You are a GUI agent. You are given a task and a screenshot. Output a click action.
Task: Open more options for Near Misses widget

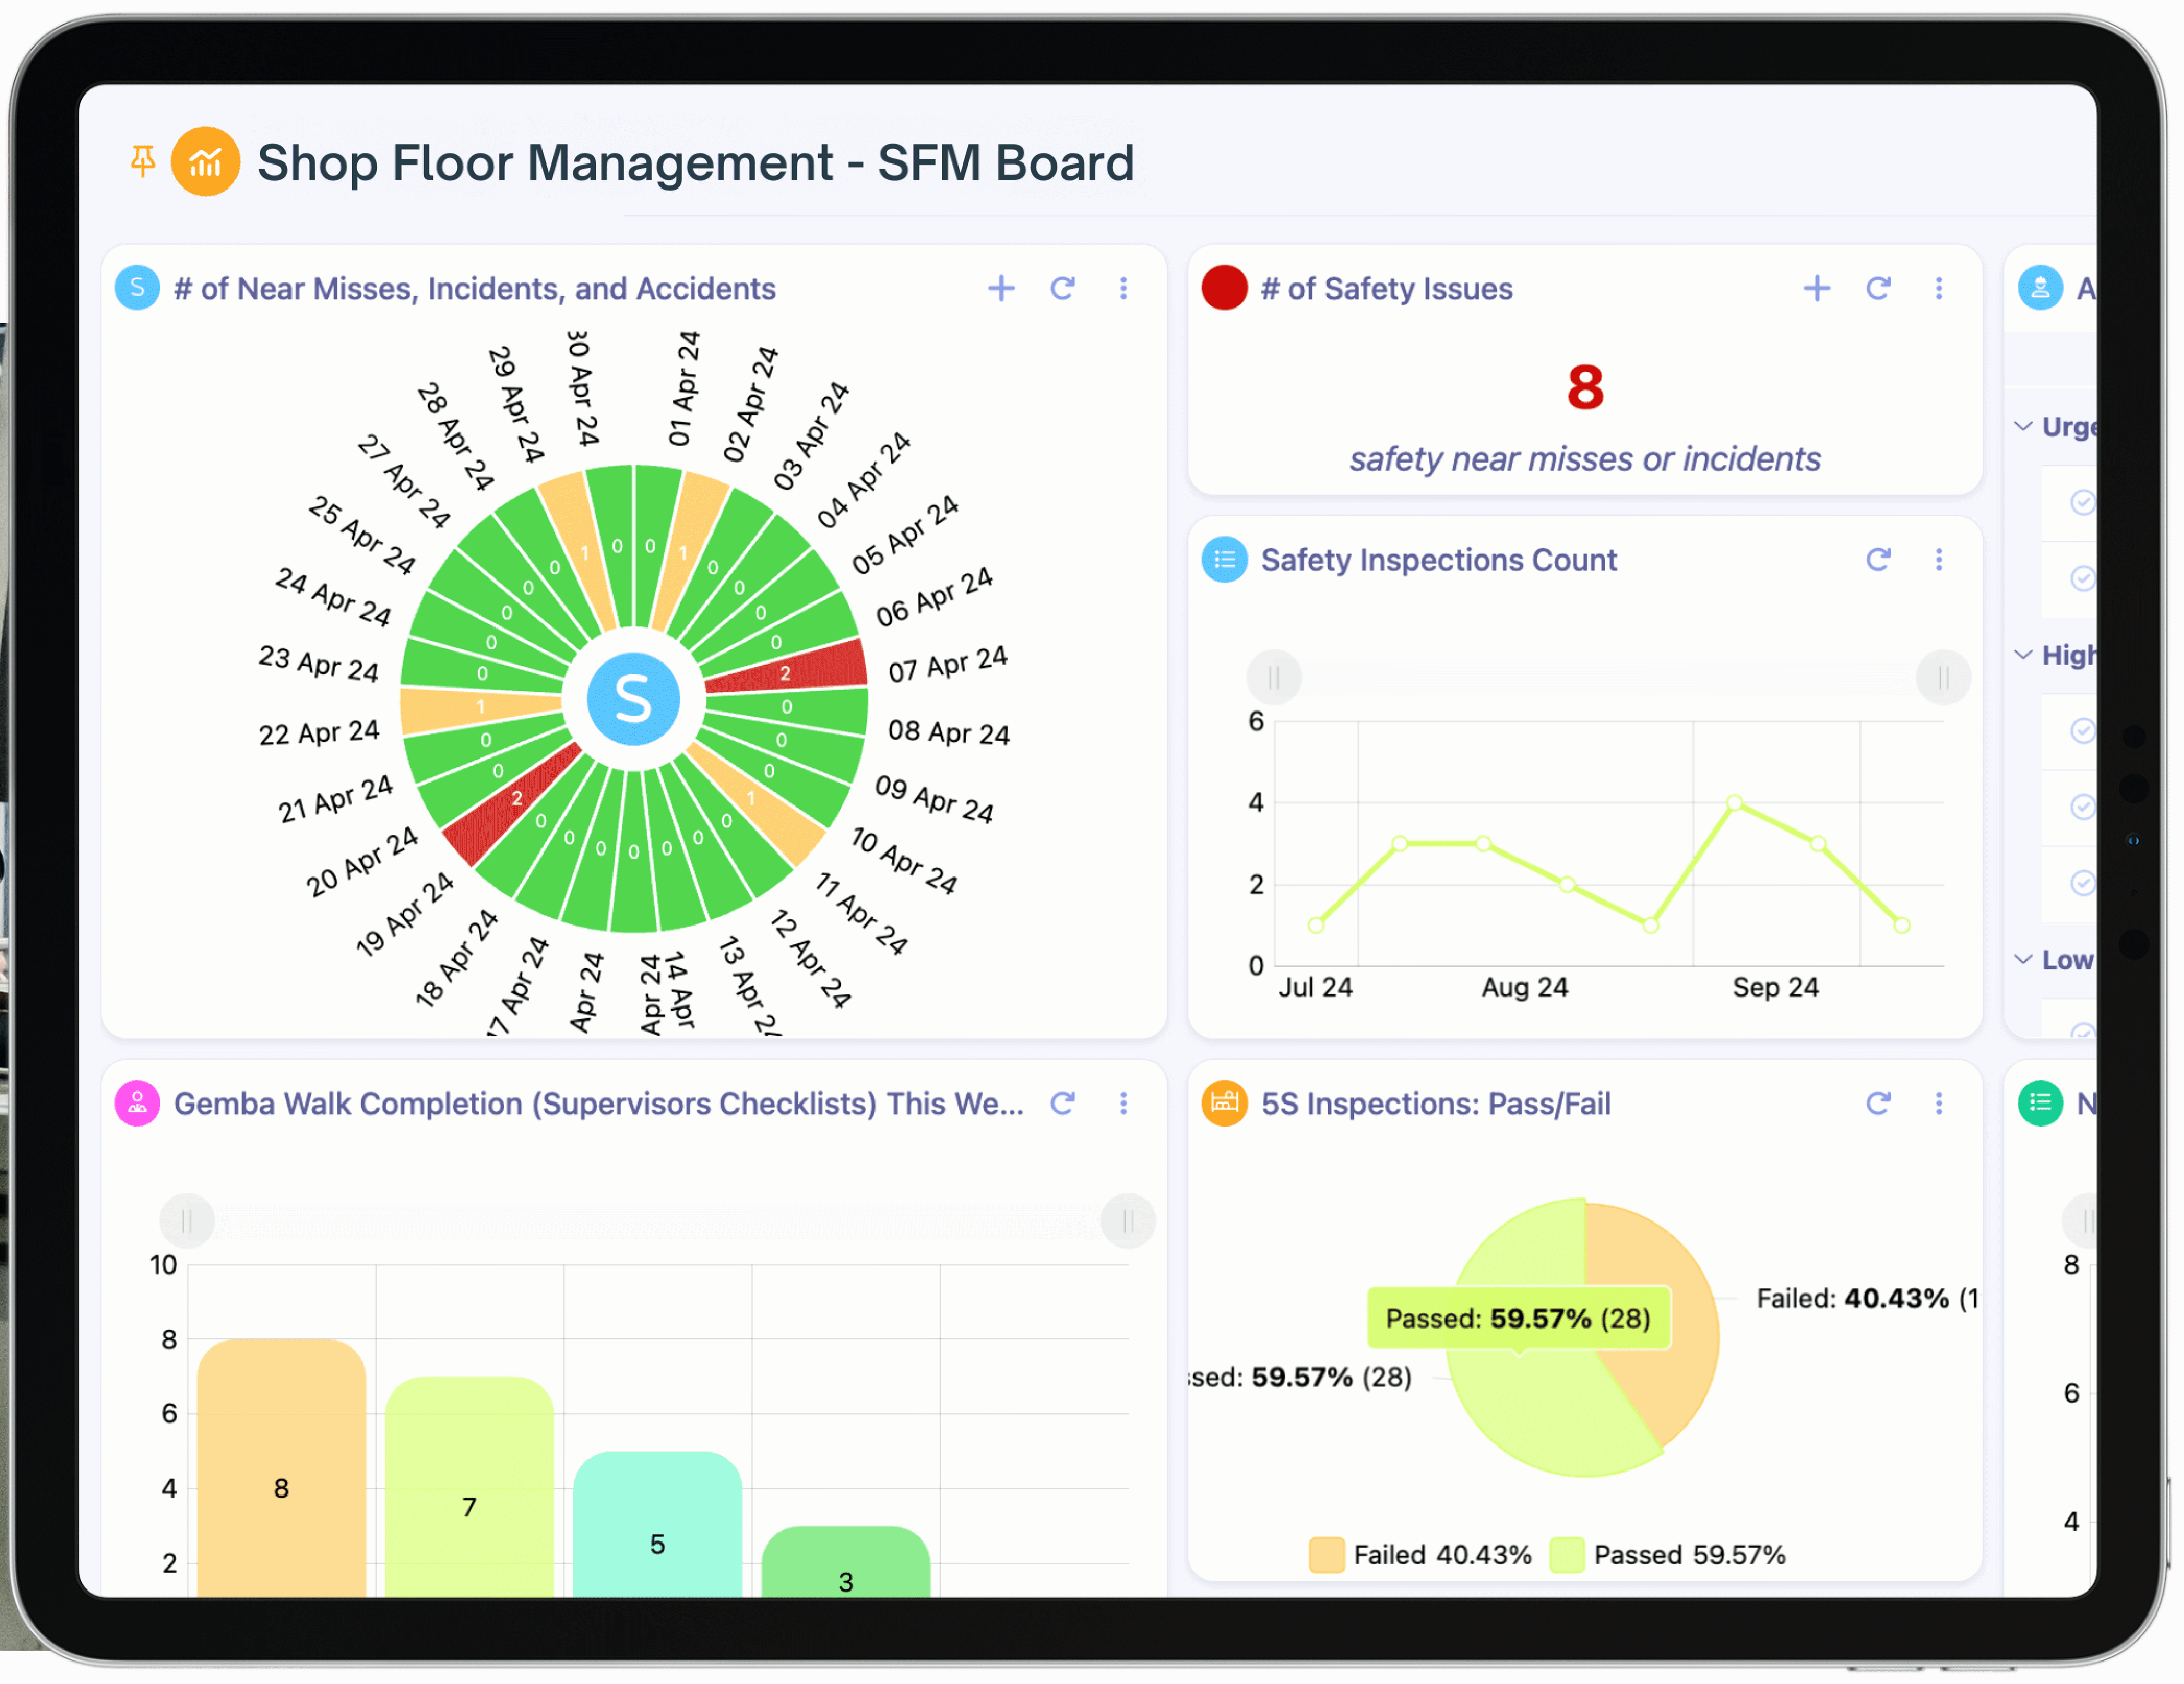[x=1124, y=289]
